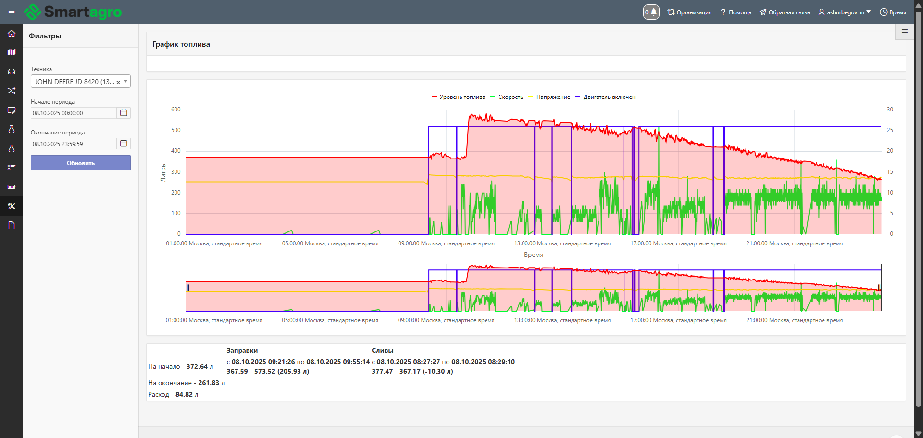Open the 'Помощь' header menu
Image resolution: width=923 pixels, height=438 pixels.
tap(736, 12)
